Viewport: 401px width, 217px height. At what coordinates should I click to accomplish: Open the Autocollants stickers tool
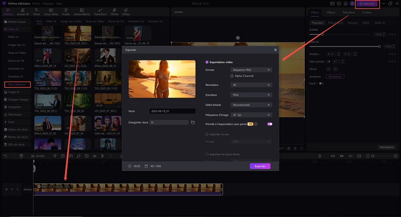pyautogui.click(x=82, y=12)
